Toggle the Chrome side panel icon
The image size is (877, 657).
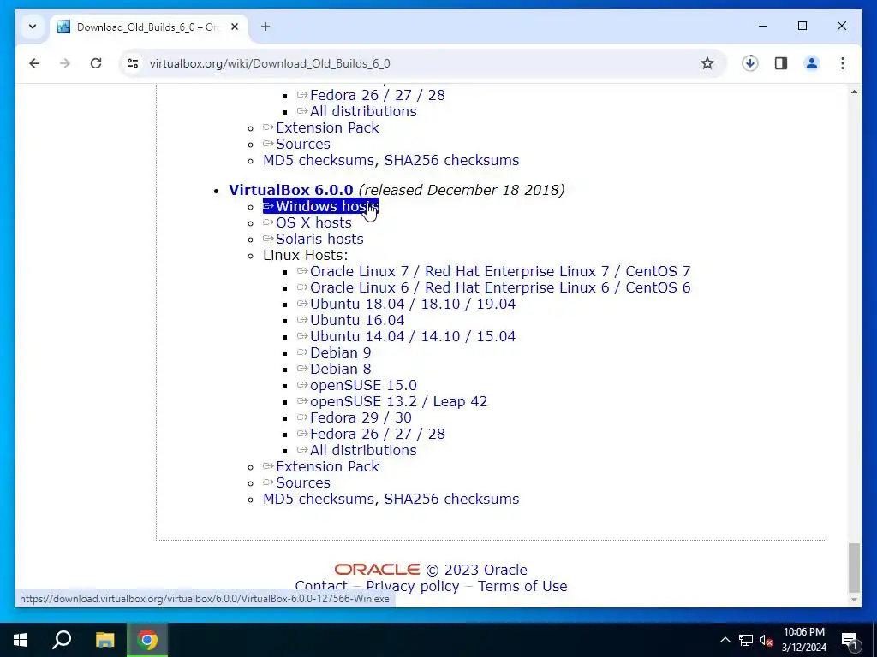pyautogui.click(x=781, y=63)
